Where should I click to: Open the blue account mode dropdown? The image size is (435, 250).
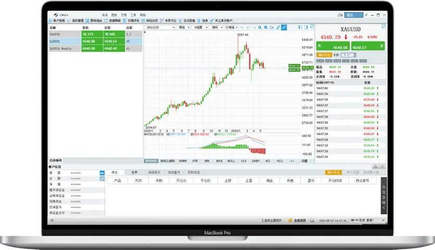[354, 15]
